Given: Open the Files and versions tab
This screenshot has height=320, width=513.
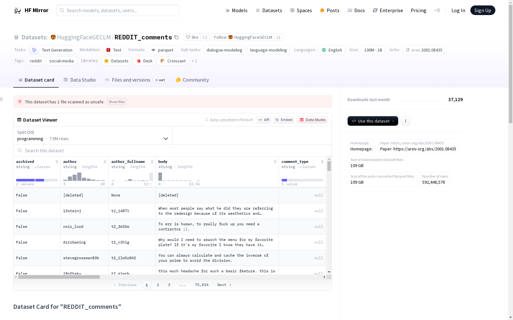Looking at the screenshot, I should click(x=136, y=80).
